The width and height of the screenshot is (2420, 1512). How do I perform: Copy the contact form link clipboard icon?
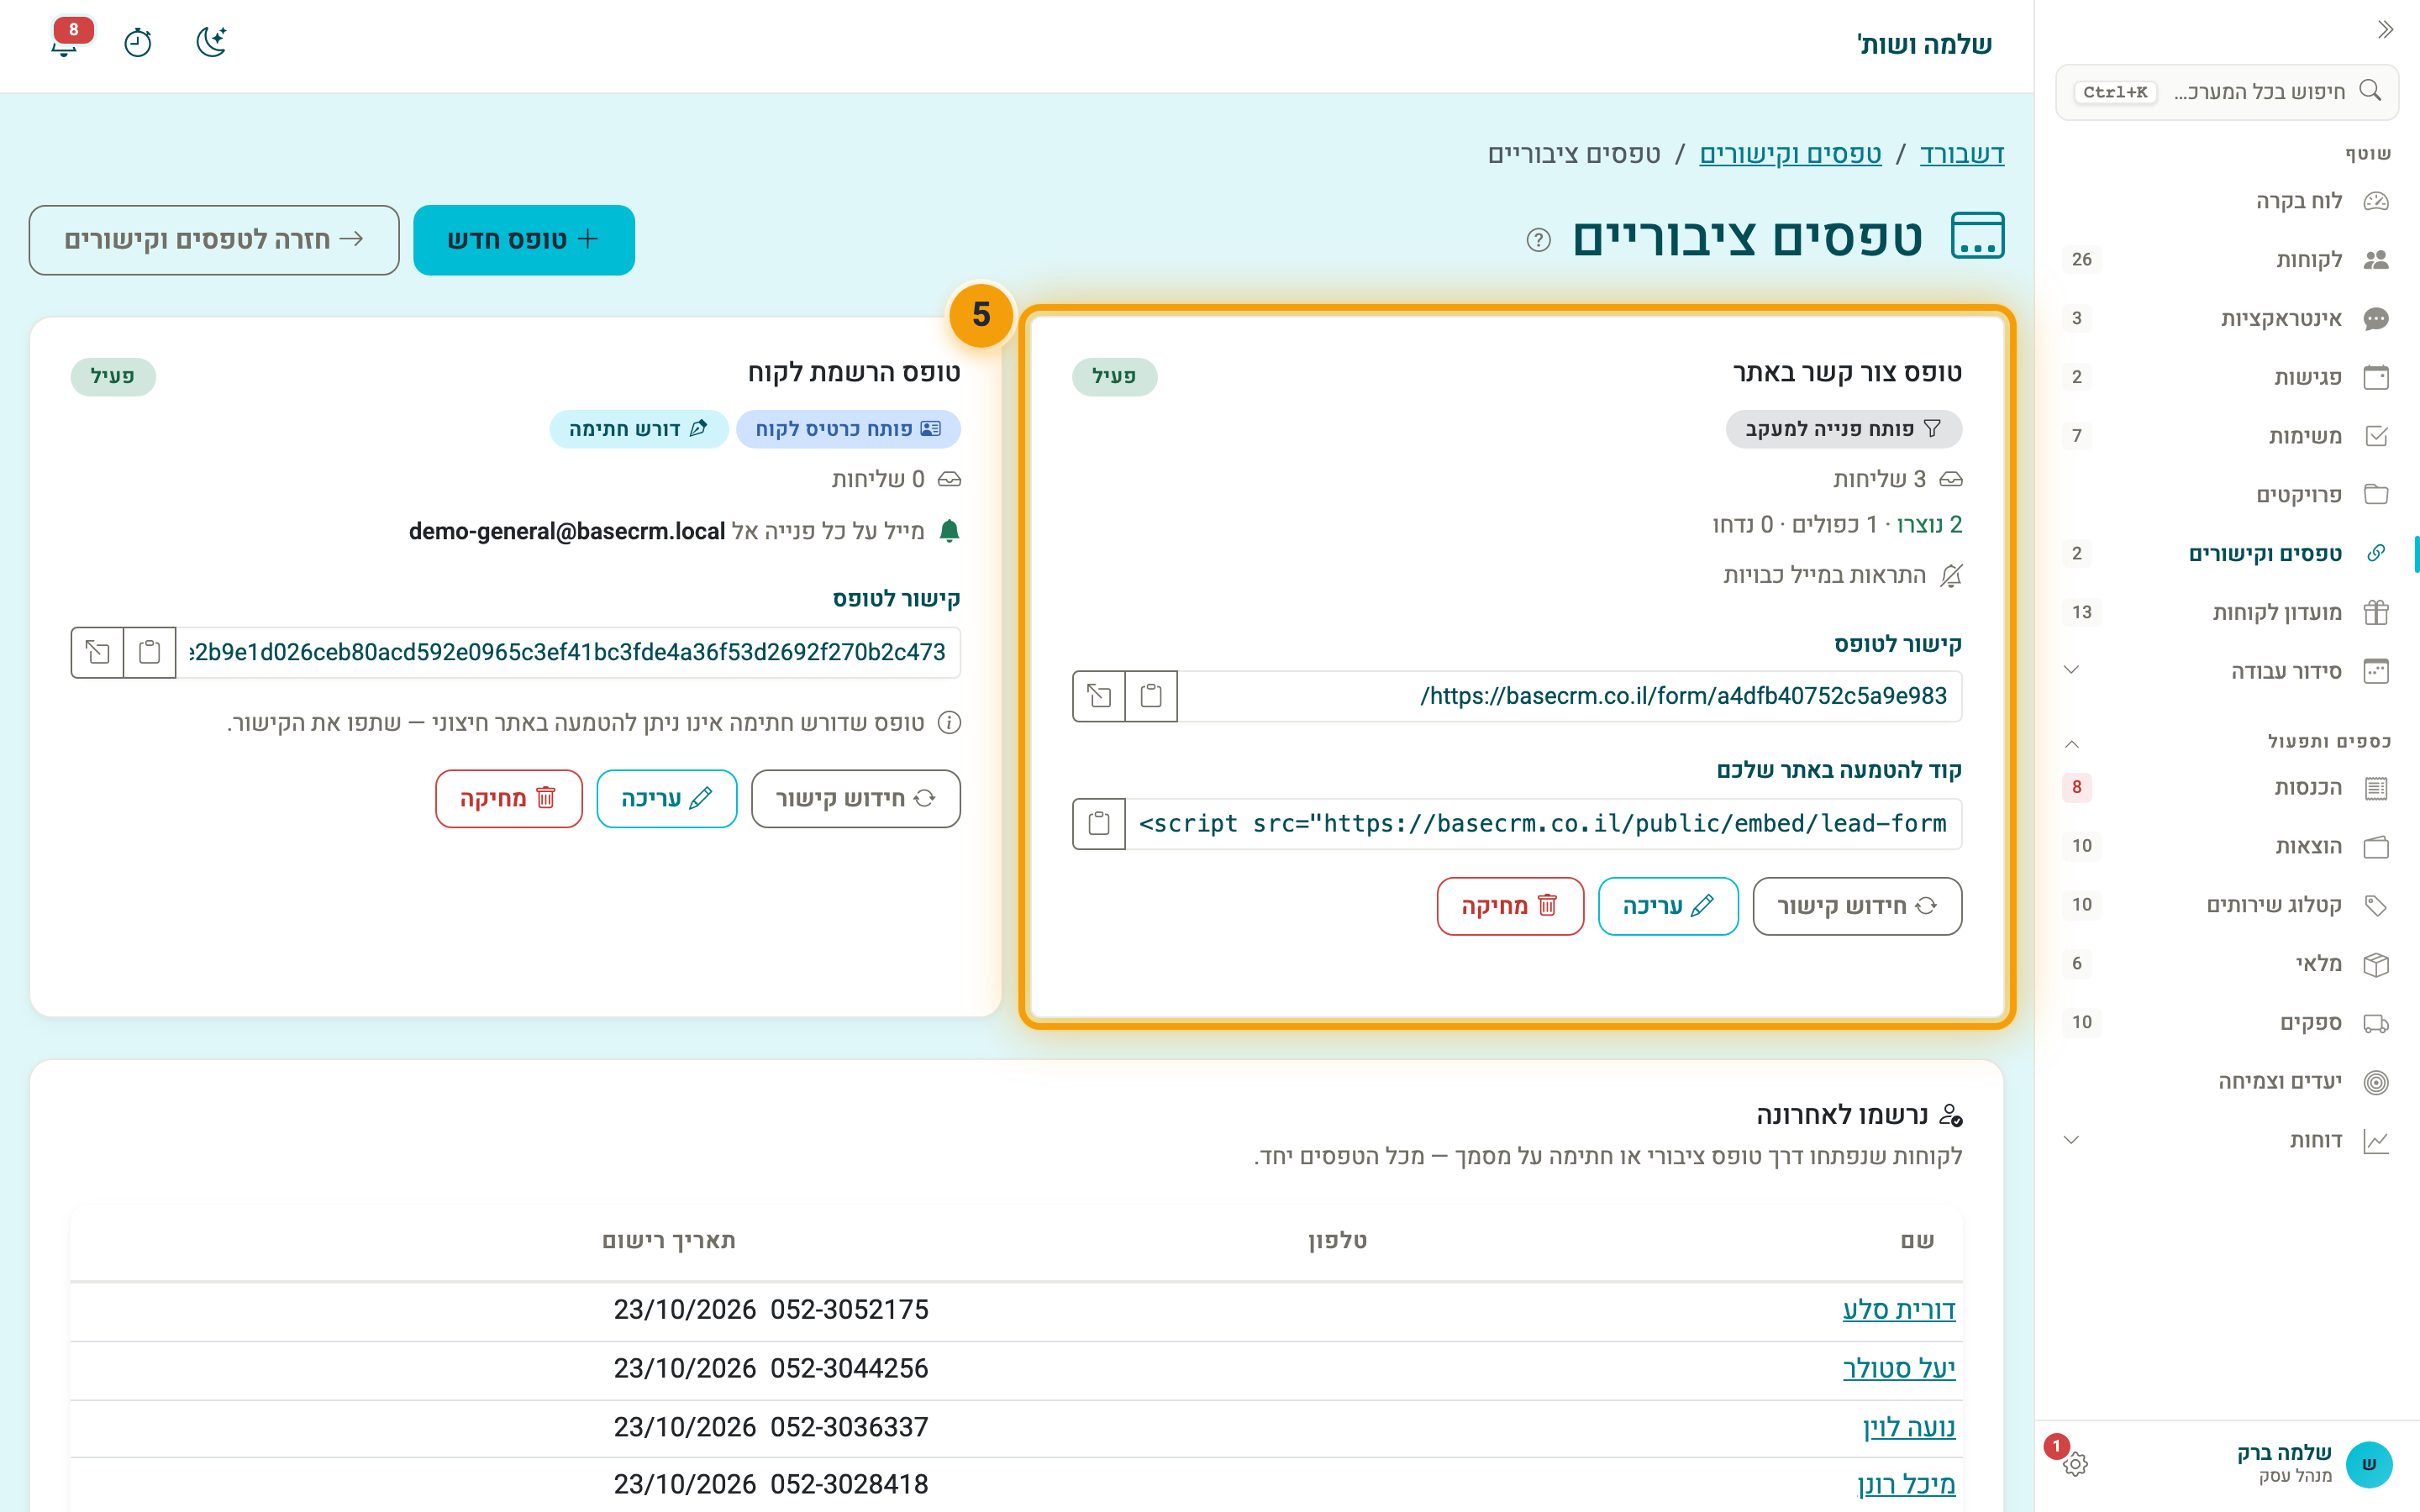coord(1151,696)
